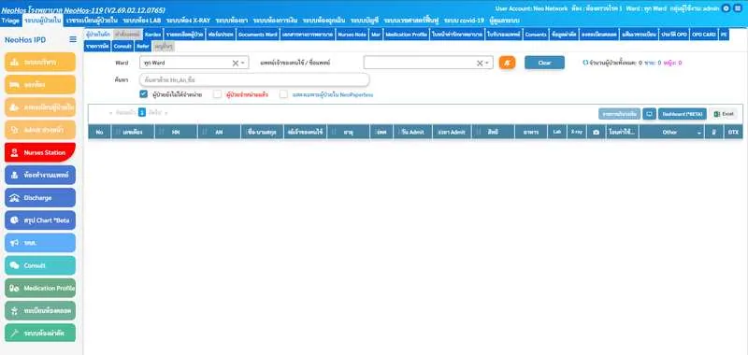Click the เวลา Admit column header
Image resolution: width=748 pixels, height=355 pixels.
click(452, 132)
